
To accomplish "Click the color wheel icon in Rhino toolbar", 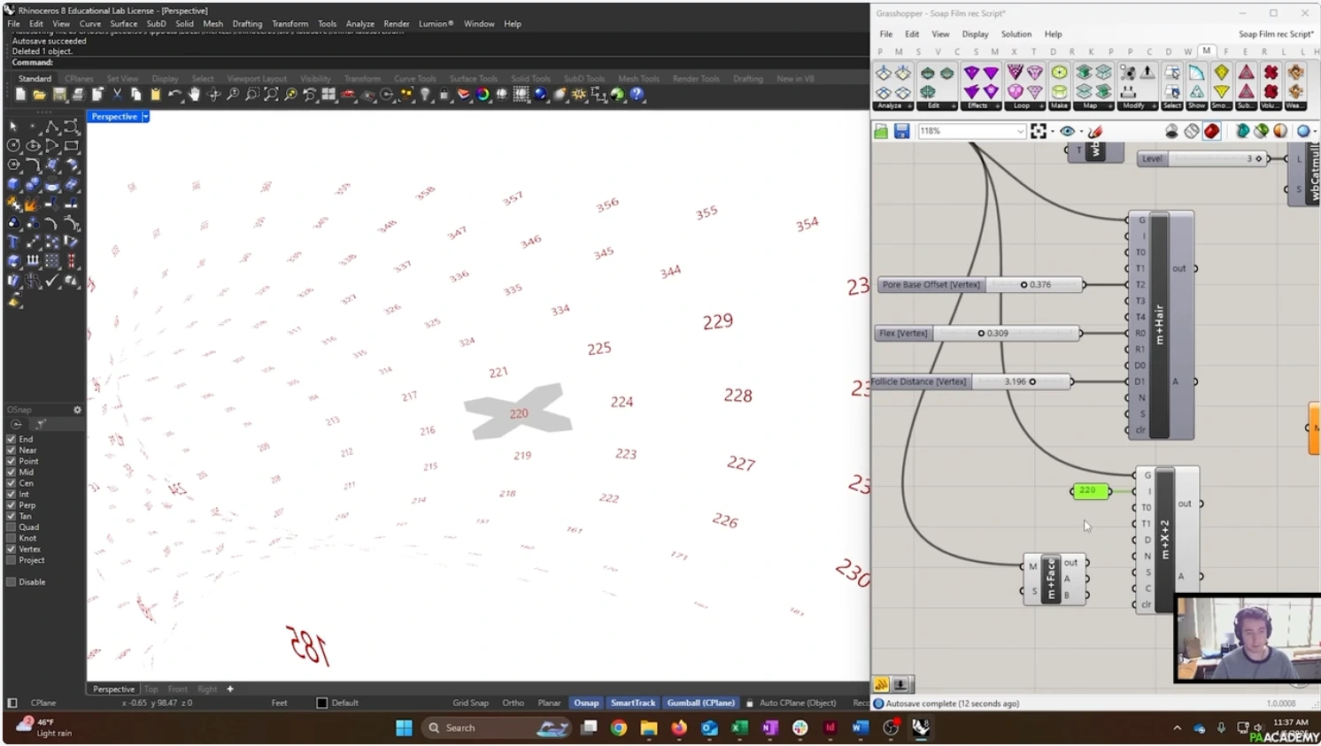I will (483, 94).
